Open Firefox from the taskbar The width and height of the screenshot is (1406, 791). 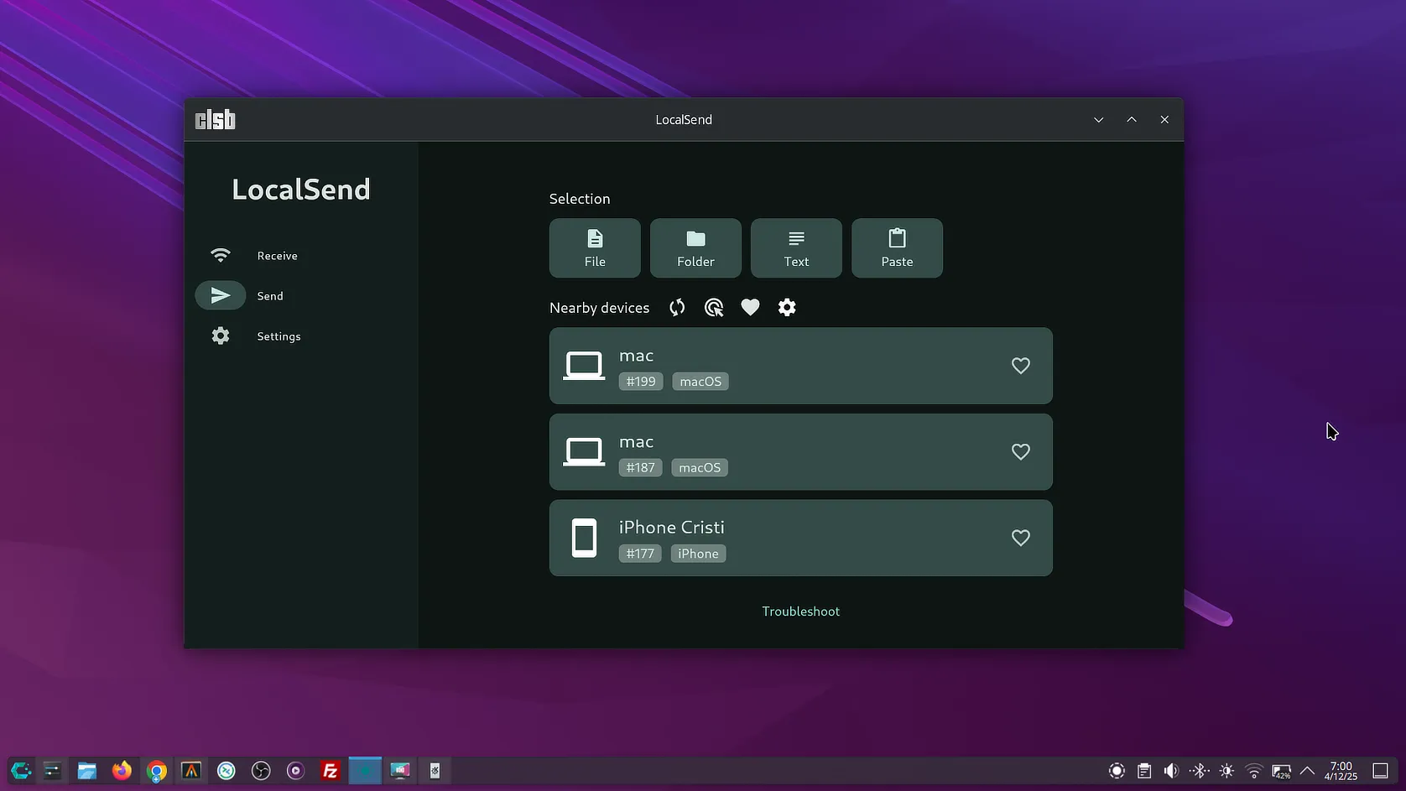[x=122, y=771]
